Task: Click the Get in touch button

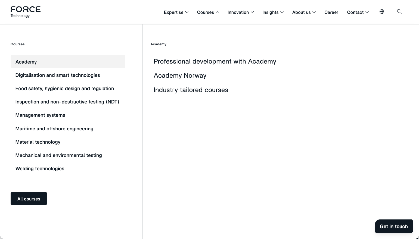Action: (394, 226)
